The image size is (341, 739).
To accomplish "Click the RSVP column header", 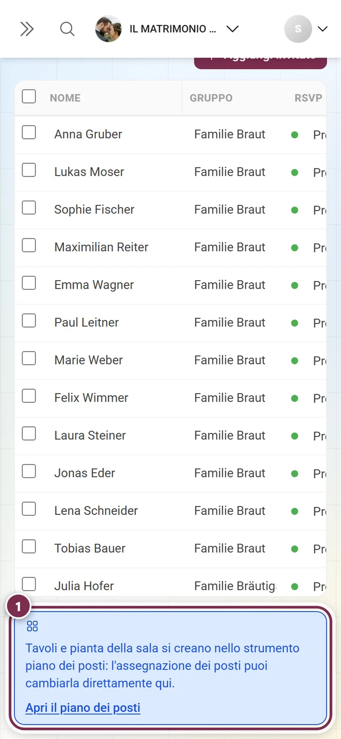I will click(x=308, y=98).
